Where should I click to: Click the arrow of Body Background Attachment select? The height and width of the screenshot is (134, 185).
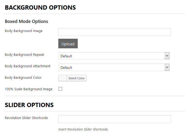167,67
